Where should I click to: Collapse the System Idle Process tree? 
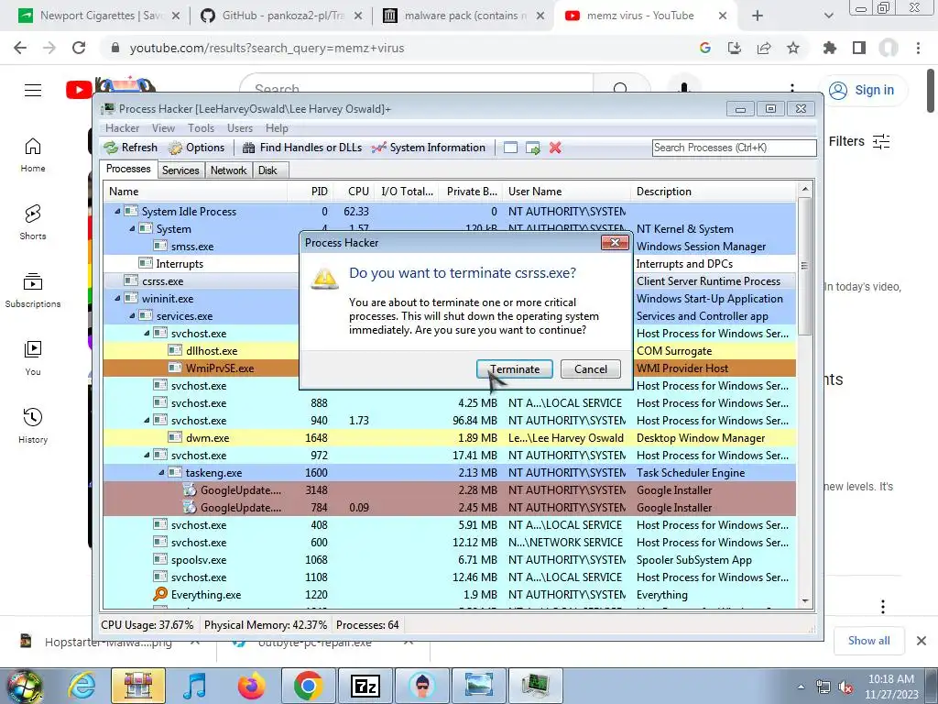click(x=117, y=212)
